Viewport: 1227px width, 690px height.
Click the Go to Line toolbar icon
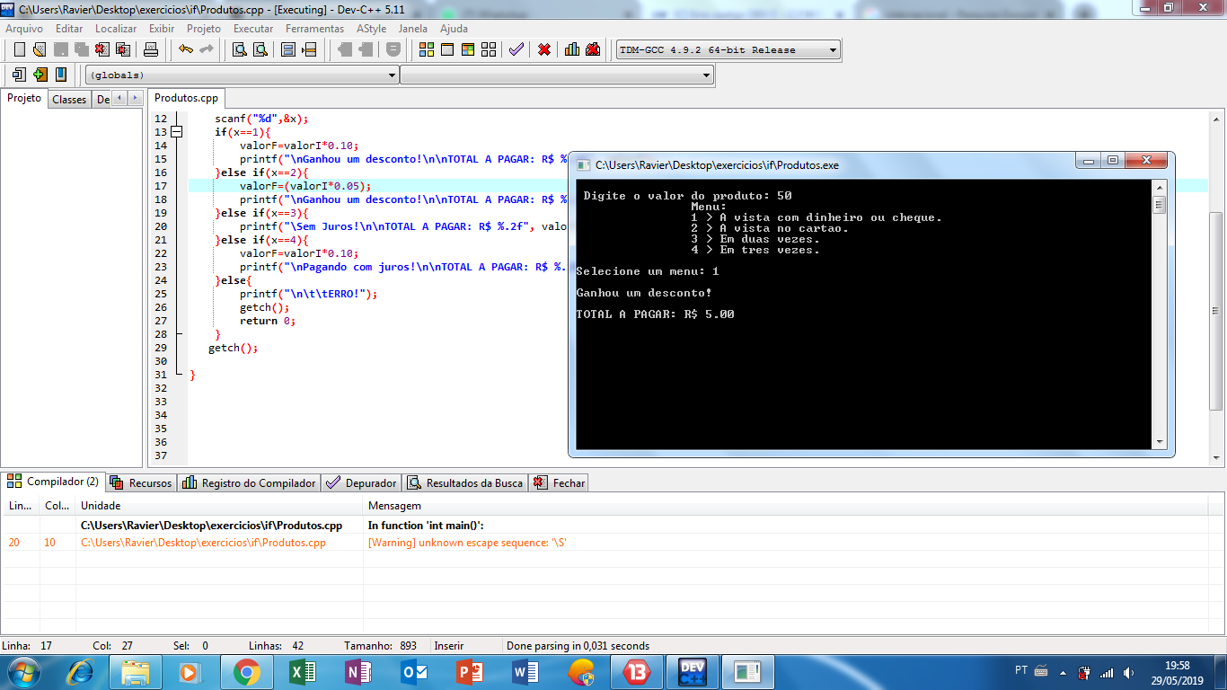[310, 49]
